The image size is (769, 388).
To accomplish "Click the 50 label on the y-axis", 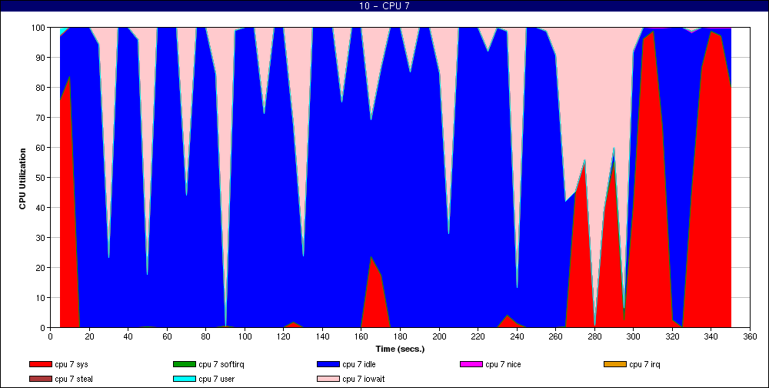I will coord(42,178).
